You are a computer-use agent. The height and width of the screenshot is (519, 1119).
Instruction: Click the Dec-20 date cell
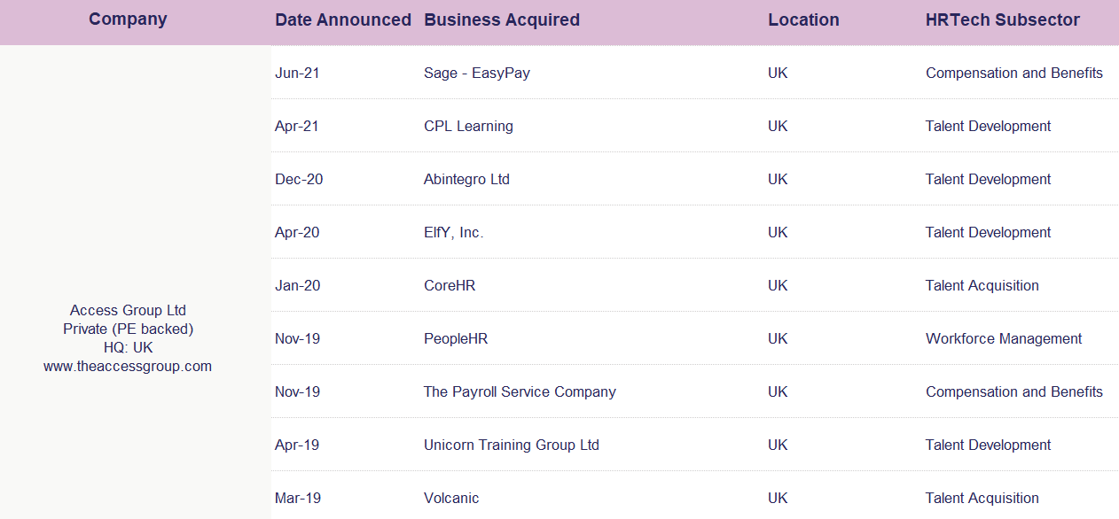coord(299,179)
